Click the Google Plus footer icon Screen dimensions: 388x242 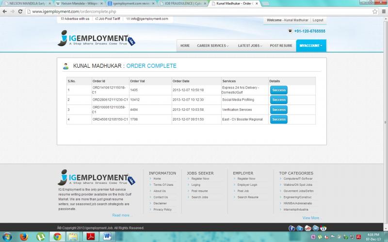pos(323,228)
